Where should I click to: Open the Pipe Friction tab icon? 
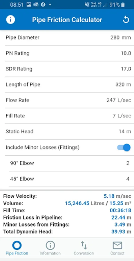(x=17, y=245)
